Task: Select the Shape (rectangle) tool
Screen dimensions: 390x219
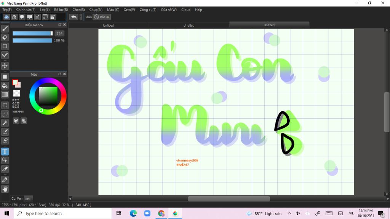Action: [5, 46]
